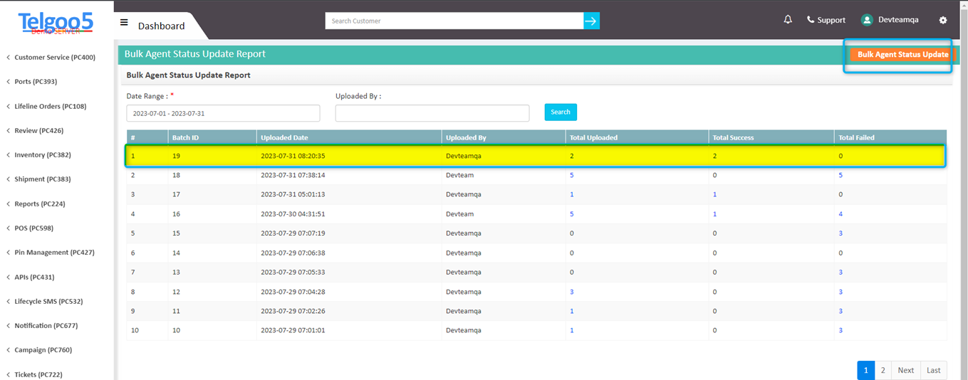968x380 pixels.
Task: Click the Uploaded By input field
Action: pos(432,113)
